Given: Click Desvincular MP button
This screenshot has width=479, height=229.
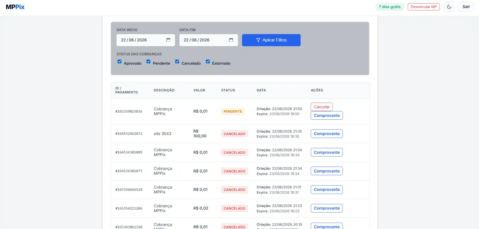Looking at the screenshot, I should coord(424,7).
